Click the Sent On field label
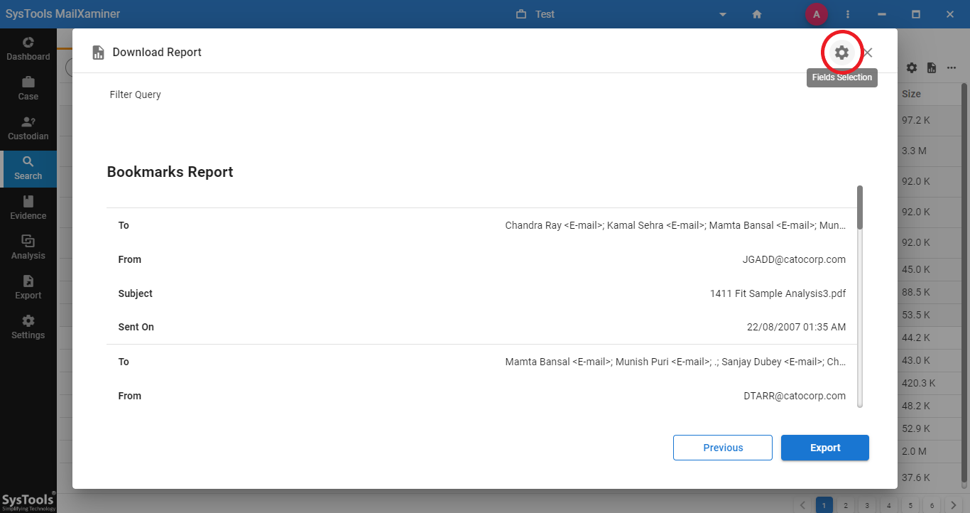This screenshot has height=513, width=970. coord(136,327)
